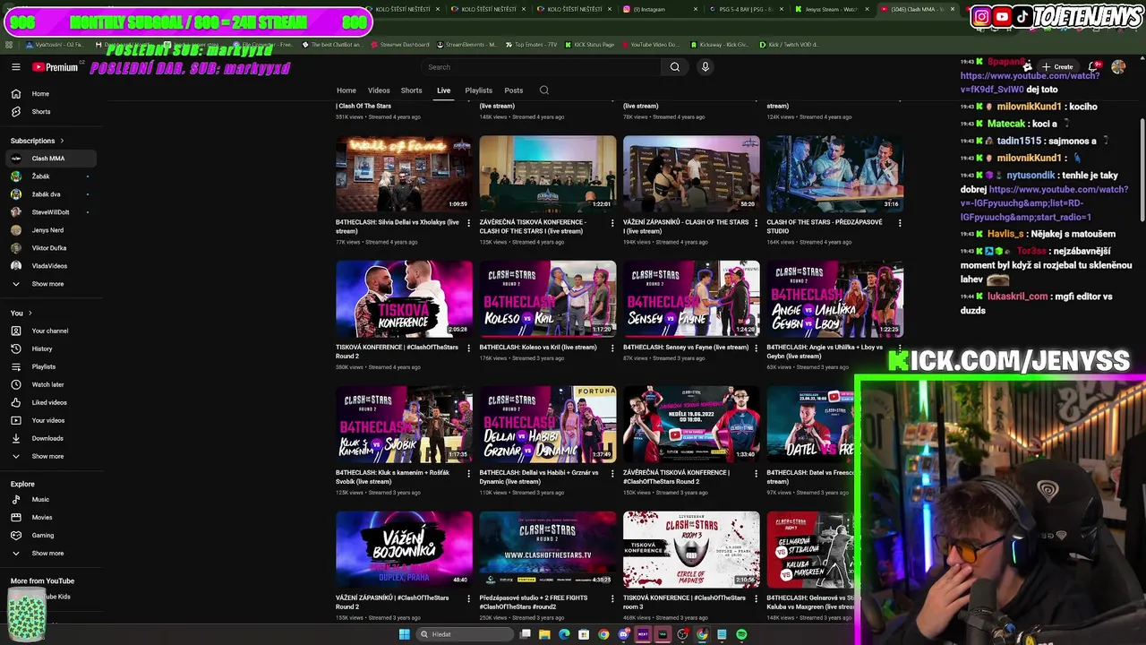Open the Streamer Dashboard bookmark
Viewport: 1146px width, 645px height.
coord(399,45)
